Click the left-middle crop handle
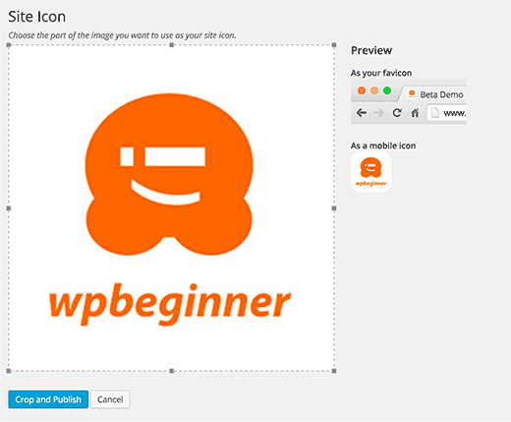The width and height of the screenshot is (511, 422). 9,208
